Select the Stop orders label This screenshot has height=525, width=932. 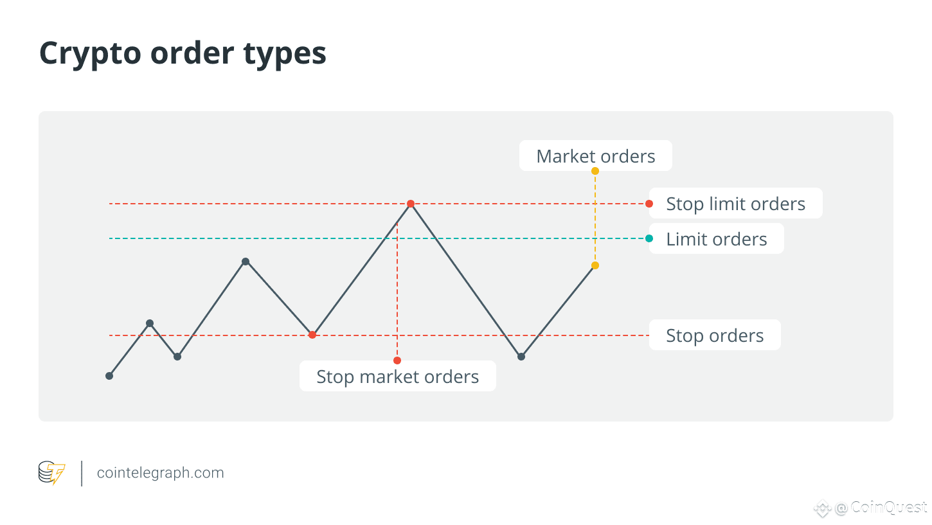tap(715, 335)
